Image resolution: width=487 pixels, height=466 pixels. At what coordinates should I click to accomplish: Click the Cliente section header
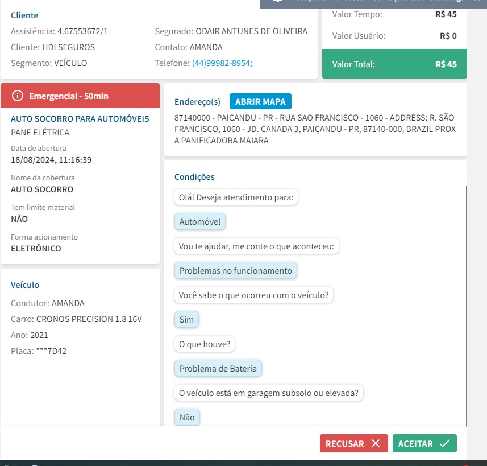[x=24, y=15]
